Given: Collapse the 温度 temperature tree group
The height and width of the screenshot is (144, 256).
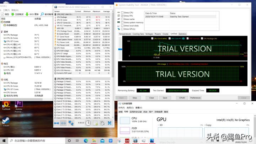Looking at the screenshot, I should (2, 31).
